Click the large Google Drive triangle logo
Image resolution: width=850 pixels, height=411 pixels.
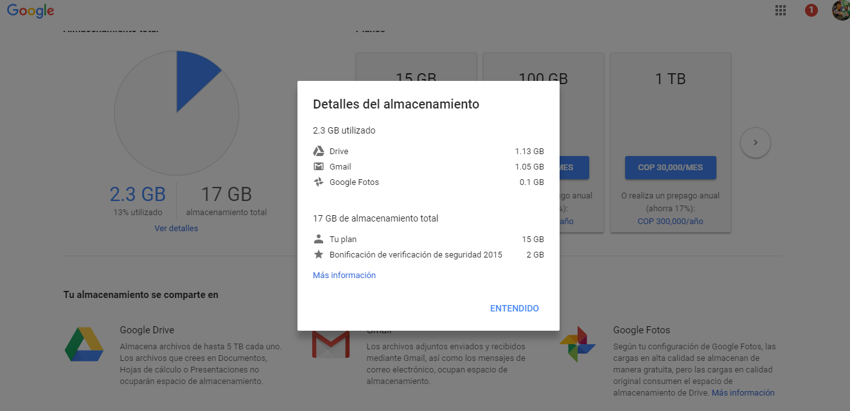click(x=84, y=344)
